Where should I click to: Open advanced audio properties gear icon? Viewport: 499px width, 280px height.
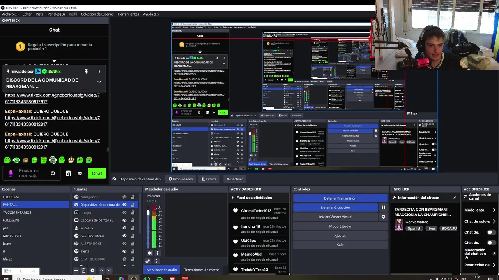(148, 261)
